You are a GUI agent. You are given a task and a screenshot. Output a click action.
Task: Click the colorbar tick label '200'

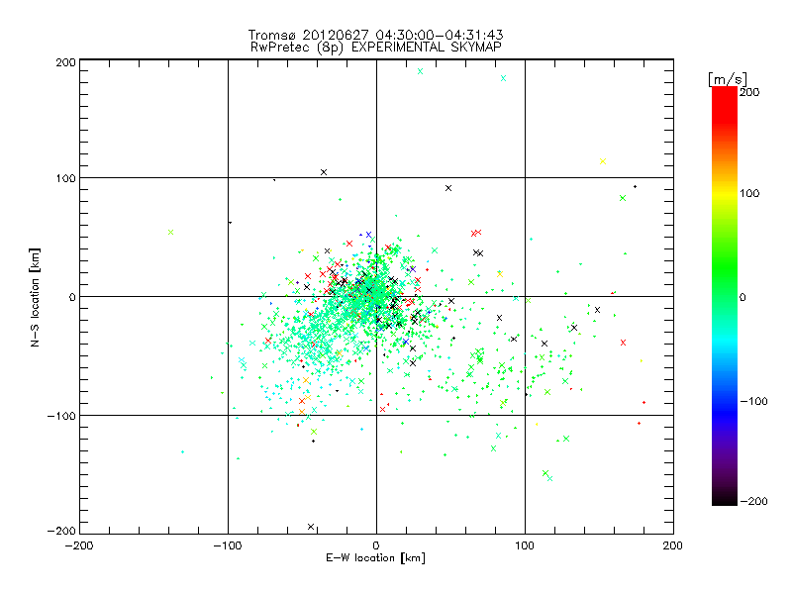[x=749, y=92]
